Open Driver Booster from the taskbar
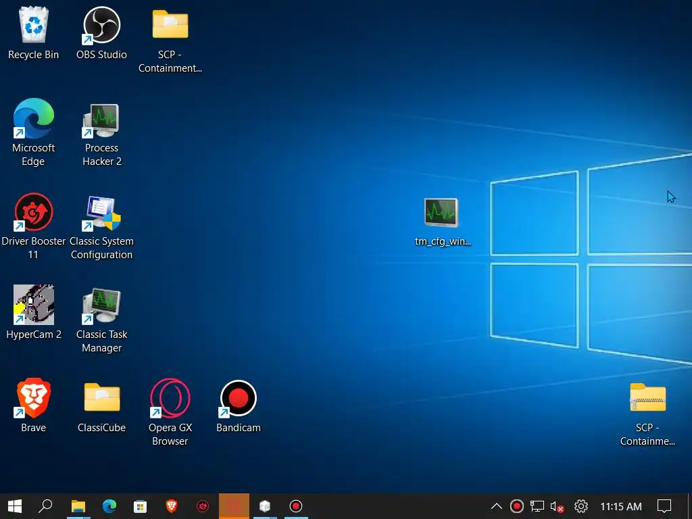Image resolution: width=692 pixels, height=519 pixels. pyautogui.click(x=203, y=506)
